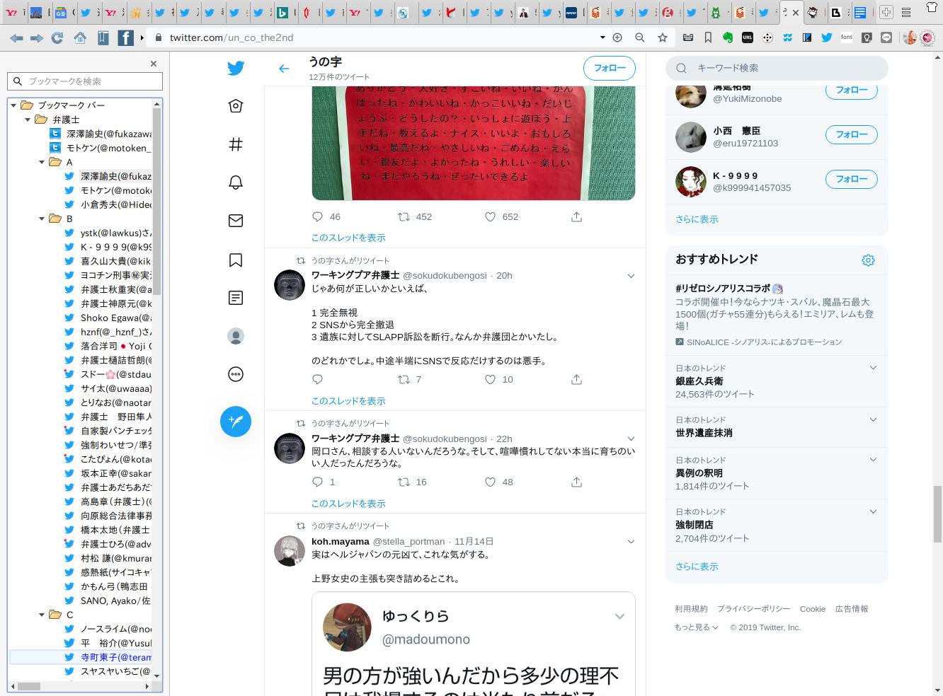Viewport: 943px width, 696px height.
Task: Open Twitter Home from the sidebar
Action: pos(236,106)
